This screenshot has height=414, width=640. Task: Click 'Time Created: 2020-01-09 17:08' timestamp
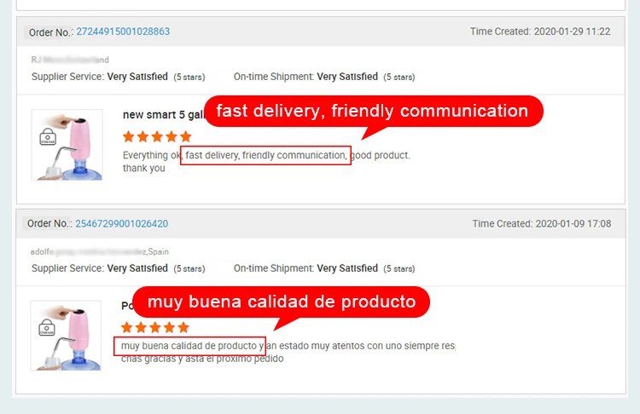point(542,224)
